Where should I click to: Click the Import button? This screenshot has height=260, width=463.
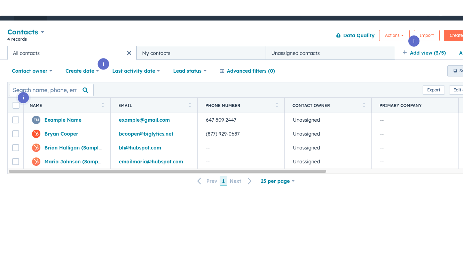426,35
